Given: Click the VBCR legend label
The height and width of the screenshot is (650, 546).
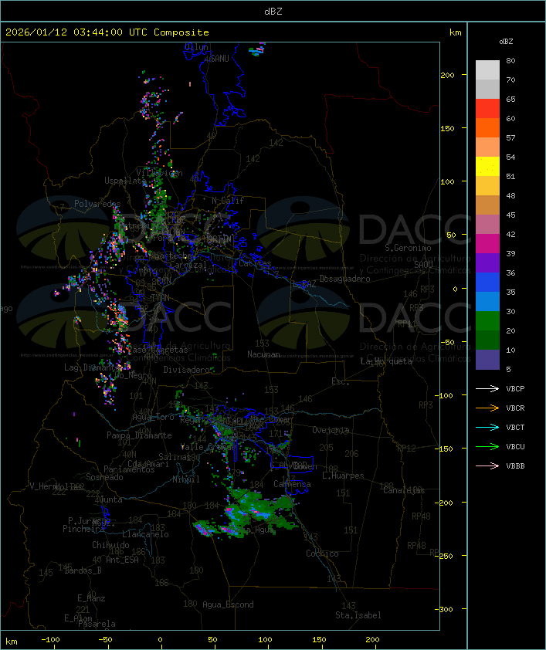Looking at the screenshot, I should coord(515,408).
